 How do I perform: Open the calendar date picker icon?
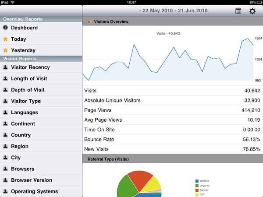click(238, 11)
